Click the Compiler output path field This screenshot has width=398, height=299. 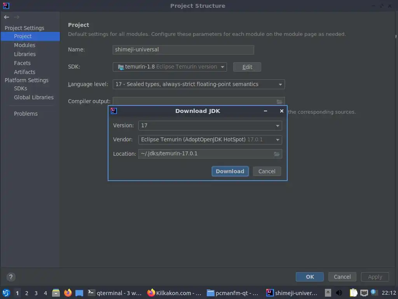pos(194,102)
